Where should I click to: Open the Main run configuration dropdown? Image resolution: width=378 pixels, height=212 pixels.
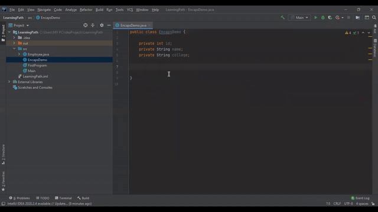coord(299,18)
